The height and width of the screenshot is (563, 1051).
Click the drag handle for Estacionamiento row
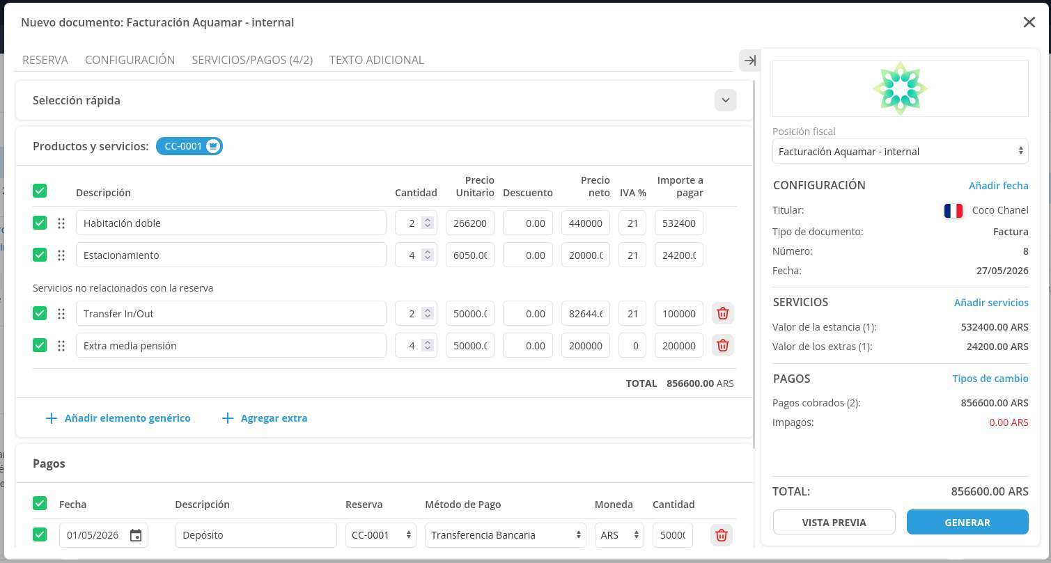[61, 255]
